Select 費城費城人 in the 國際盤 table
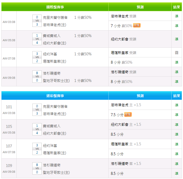This screenshot has width=183, height=179. 52,36
